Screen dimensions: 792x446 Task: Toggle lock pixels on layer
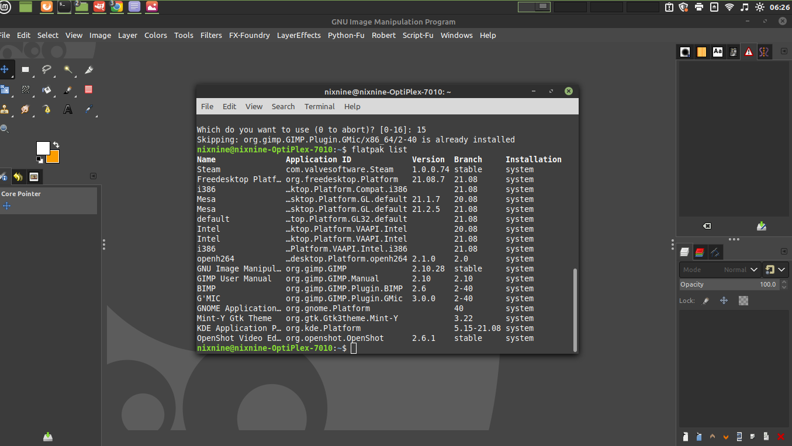(706, 301)
